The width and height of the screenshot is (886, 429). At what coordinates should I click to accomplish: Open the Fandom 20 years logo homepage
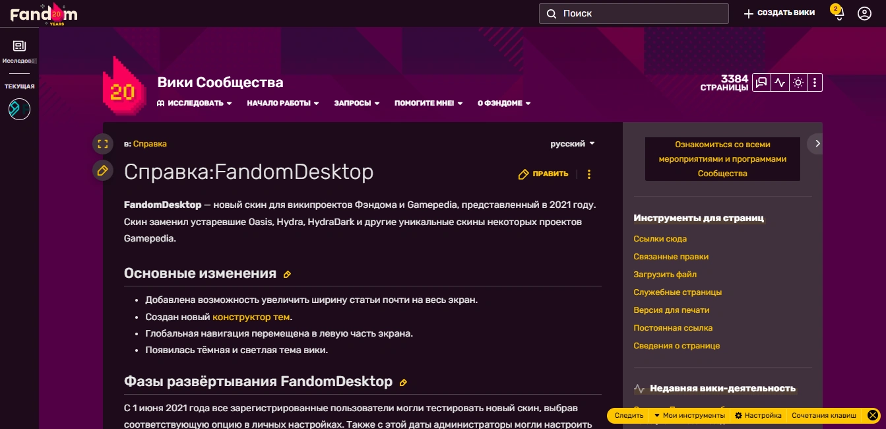[44, 13]
